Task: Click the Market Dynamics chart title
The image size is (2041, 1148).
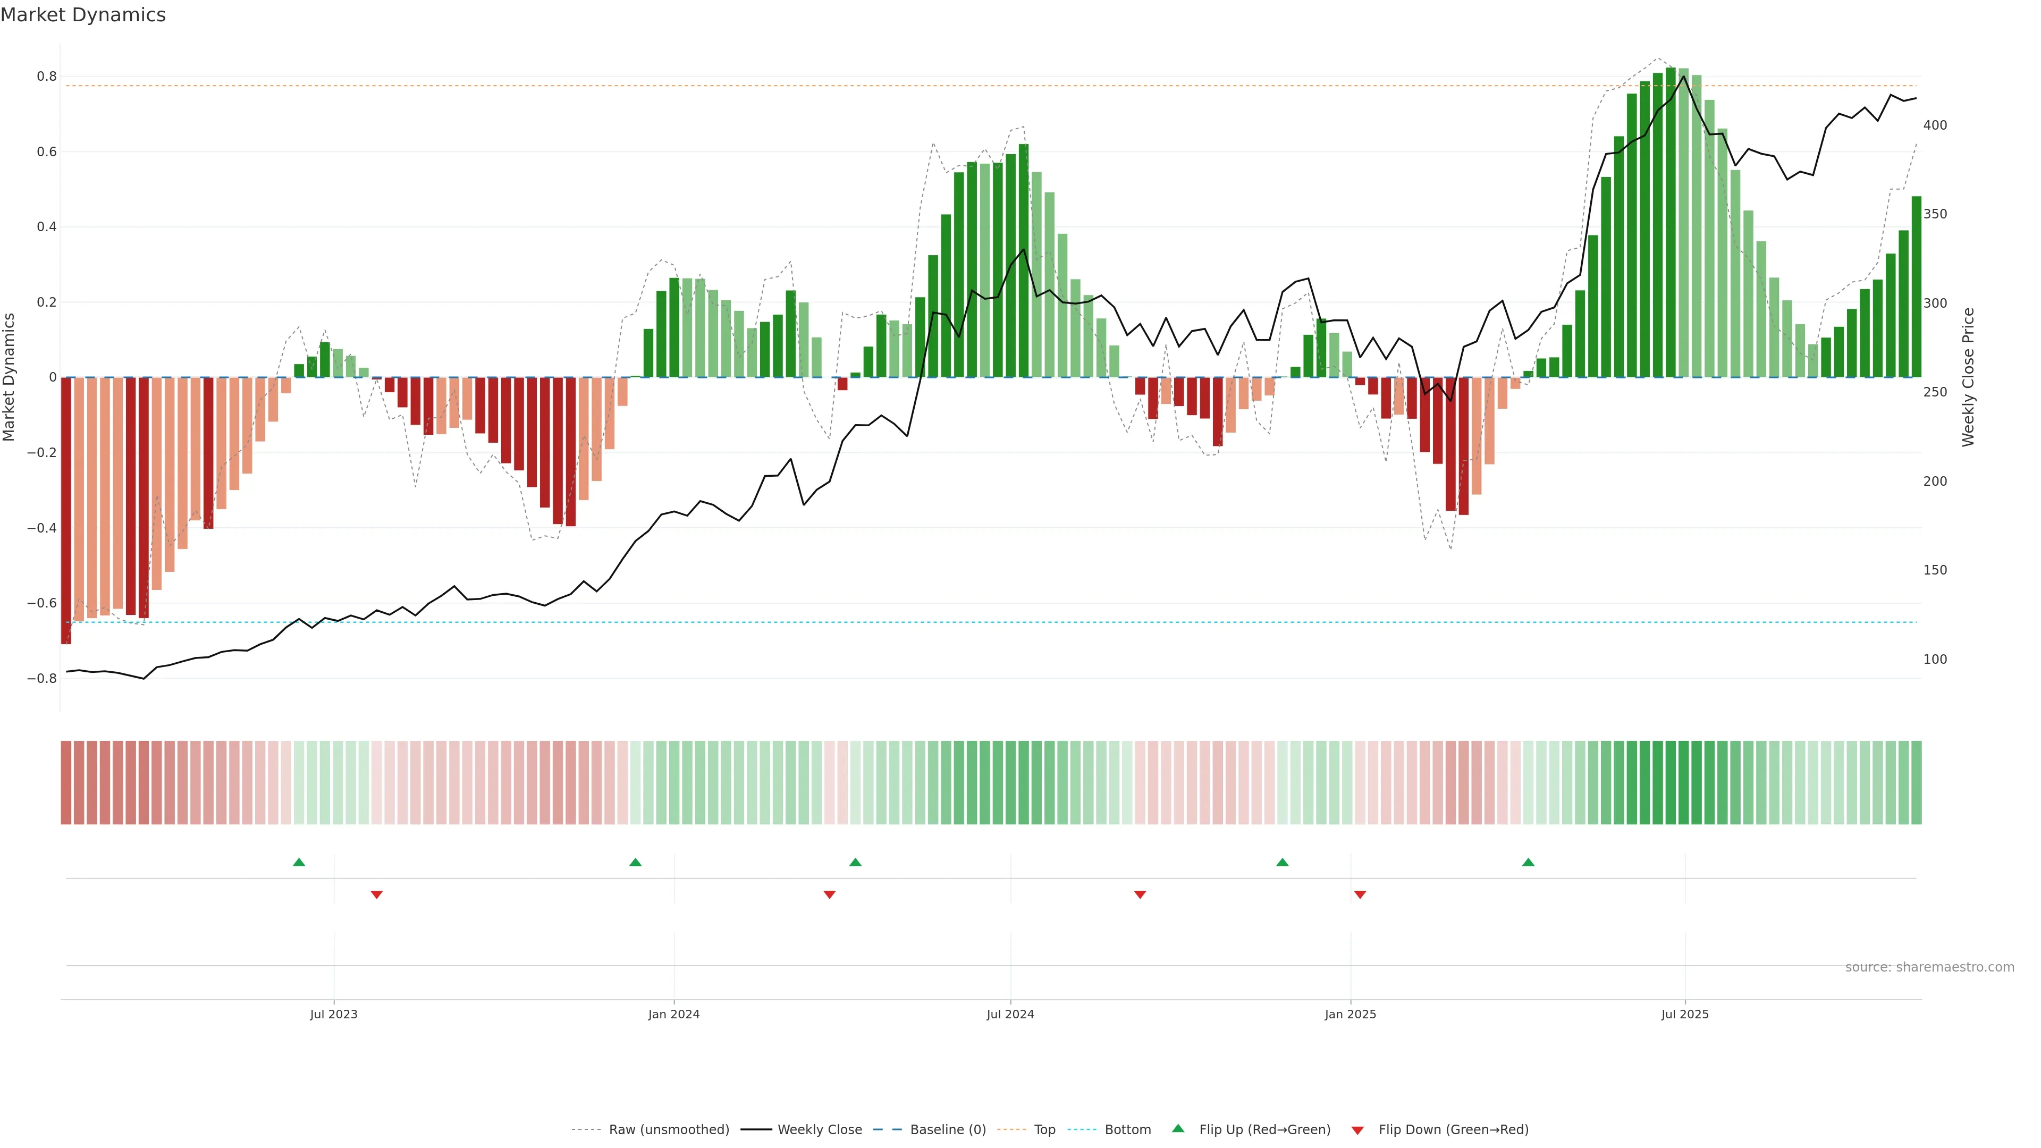Action: tap(83, 15)
